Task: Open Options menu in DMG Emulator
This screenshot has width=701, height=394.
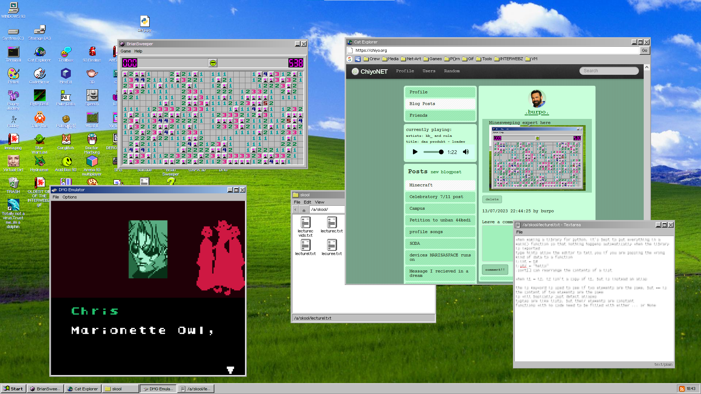Action: pyautogui.click(x=69, y=197)
